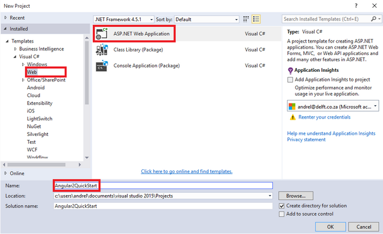Expand the Windows tree node

23,65
